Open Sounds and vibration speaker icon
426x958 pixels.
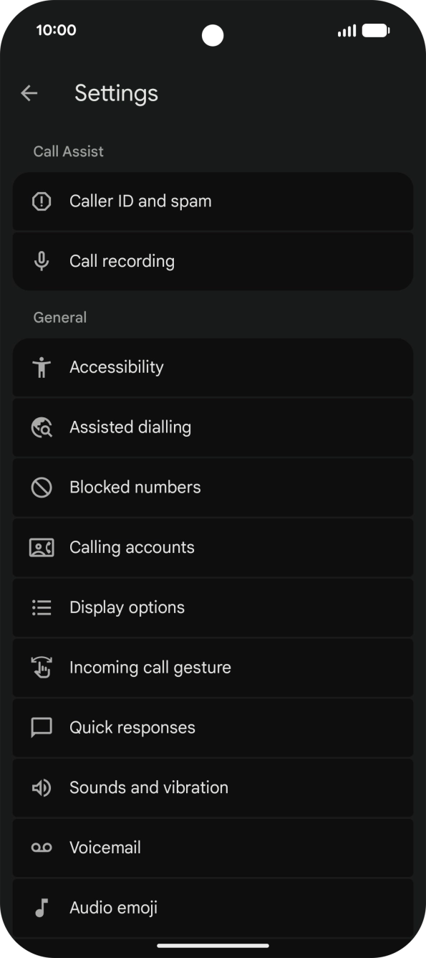pyautogui.click(x=42, y=787)
